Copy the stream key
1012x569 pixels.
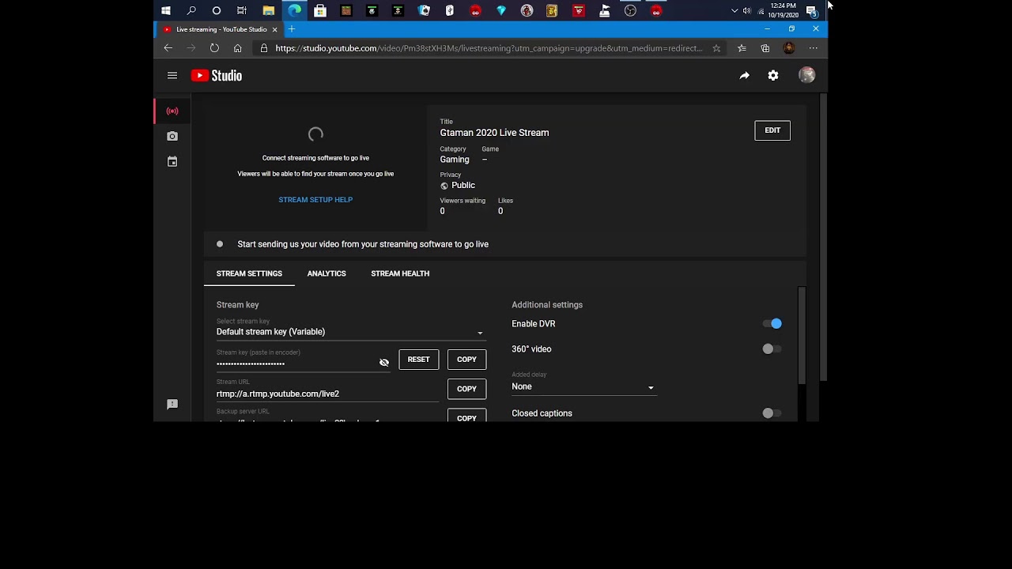[x=467, y=360]
